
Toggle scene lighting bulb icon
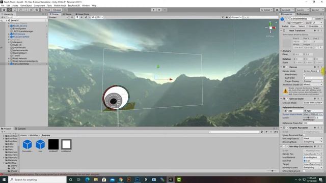[x=77, y=17]
